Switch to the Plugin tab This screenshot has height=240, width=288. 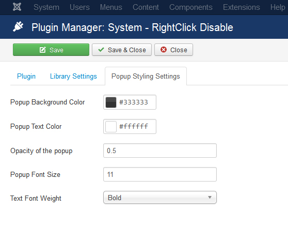coord(26,76)
